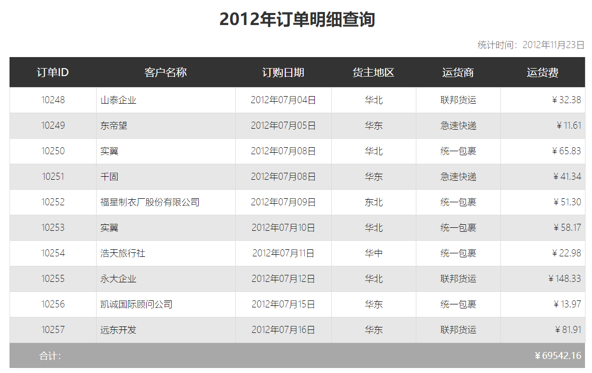Viewport: 592px width, 373px height.
Task: Select order ID 10257 cell
Action: tap(53, 329)
